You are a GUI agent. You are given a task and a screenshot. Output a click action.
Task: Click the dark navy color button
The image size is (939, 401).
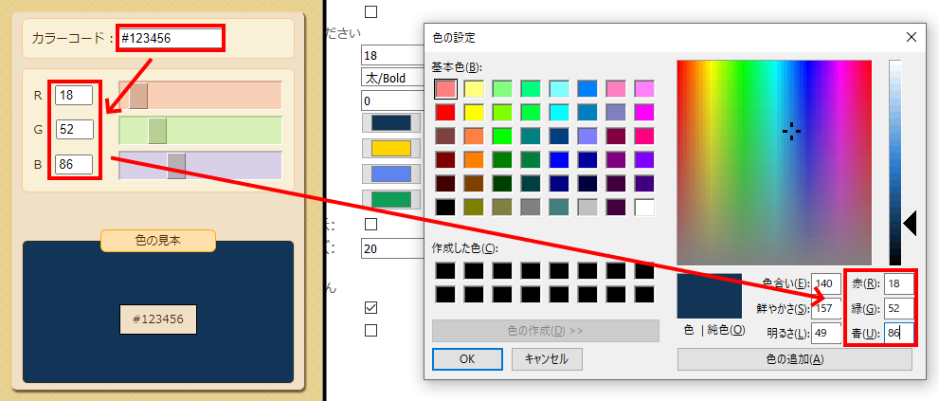390,123
